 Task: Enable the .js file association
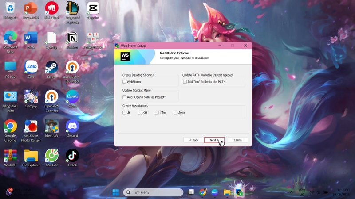[124, 112]
